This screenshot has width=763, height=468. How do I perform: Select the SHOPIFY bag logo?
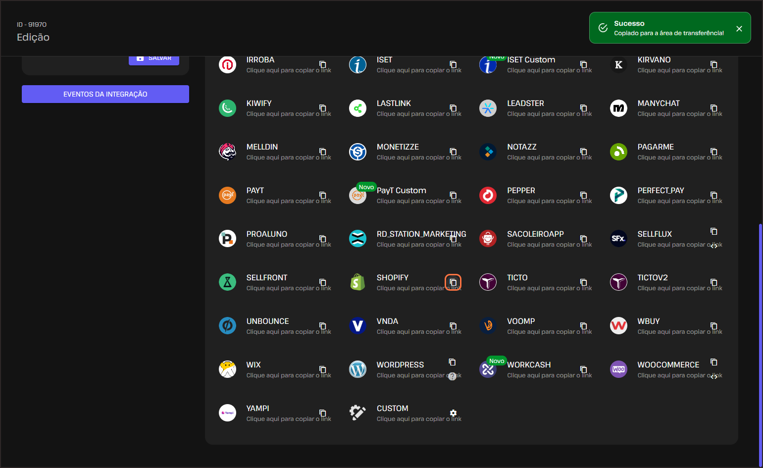(x=357, y=282)
